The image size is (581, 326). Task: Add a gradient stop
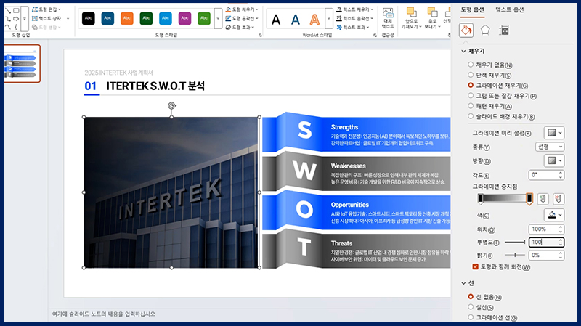[x=543, y=199]
